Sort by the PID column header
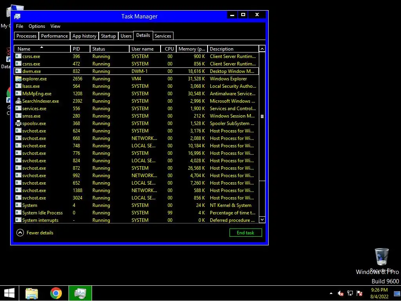This screenshot has height=301, width=401. point(80,49)
